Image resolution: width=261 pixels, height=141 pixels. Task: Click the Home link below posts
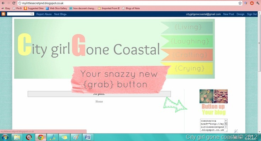(x=99, y=102)
